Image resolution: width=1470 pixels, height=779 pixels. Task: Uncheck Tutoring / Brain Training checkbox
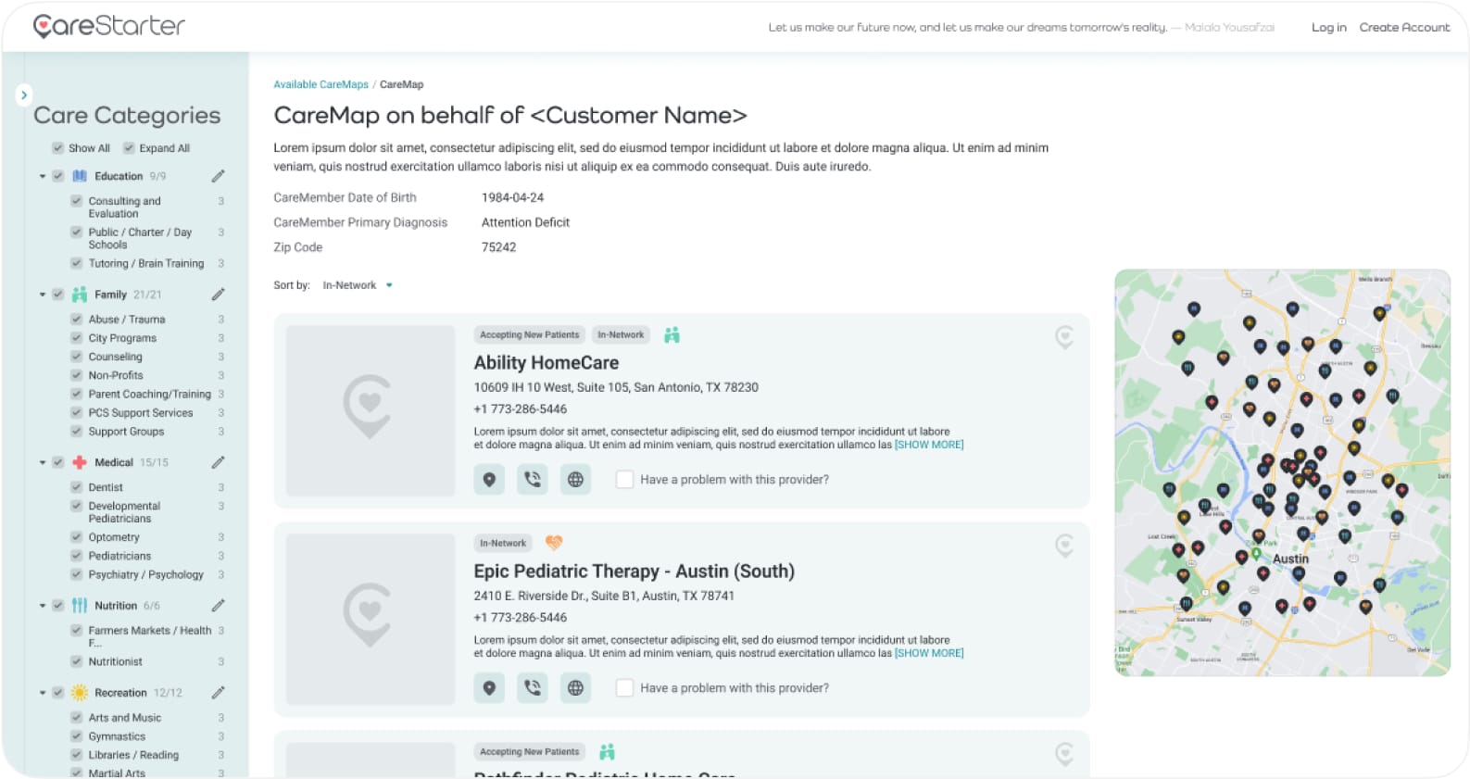[77, 264]
